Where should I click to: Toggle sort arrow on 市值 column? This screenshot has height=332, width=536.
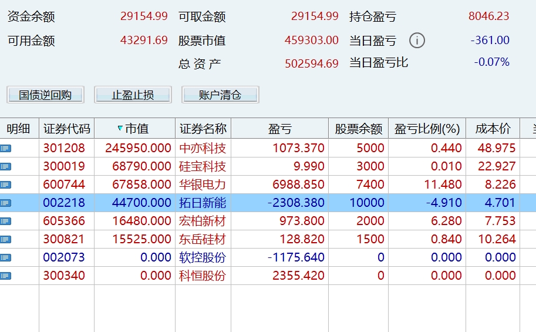[x=120, y=128]
